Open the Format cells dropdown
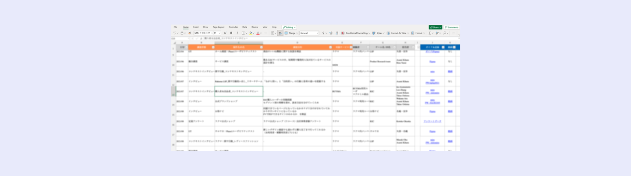The height and width of the screenshot is (176, 631). [x=418, y=33]
